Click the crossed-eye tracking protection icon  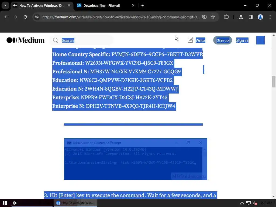coord(204,17)
